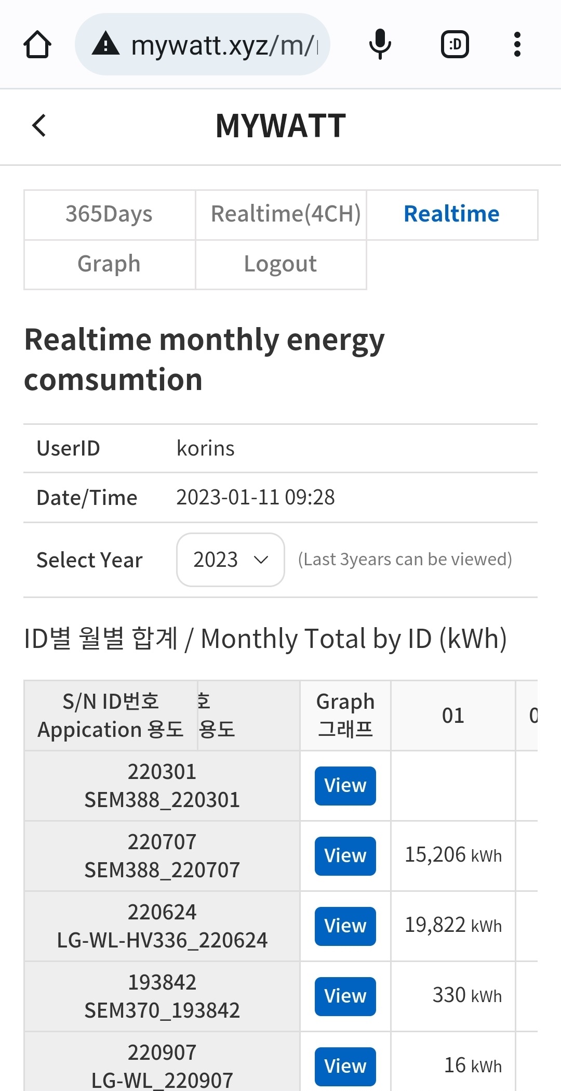View graph for LG-WL_220907

click(345, 1066)
